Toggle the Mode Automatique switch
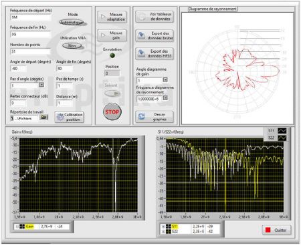Screen dimensions: 301x245 [x=72, y=23]
